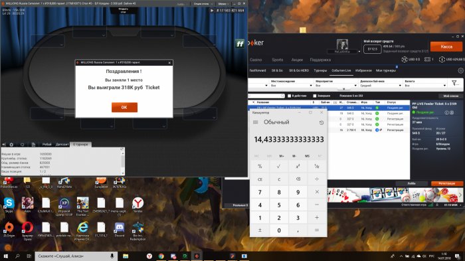Click the Windows Start button
The height and width of the screenshot is (261, 465).
5,256
